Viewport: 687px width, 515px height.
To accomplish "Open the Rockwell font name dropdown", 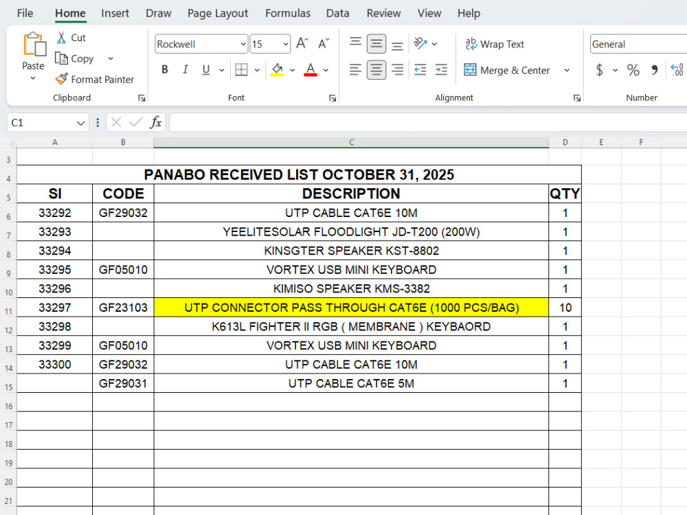I will 243,44.
